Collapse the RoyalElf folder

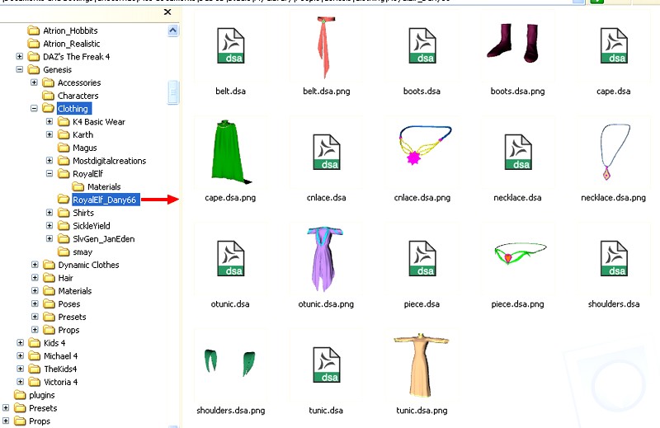point(49,173)
